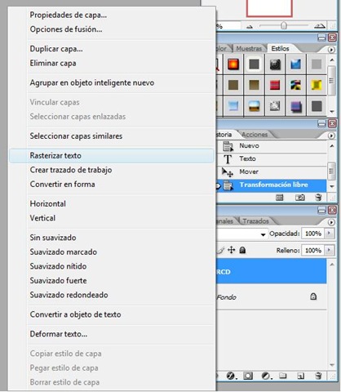
Task: Select the Nuevo history state
Action: (x=272, y=146)
